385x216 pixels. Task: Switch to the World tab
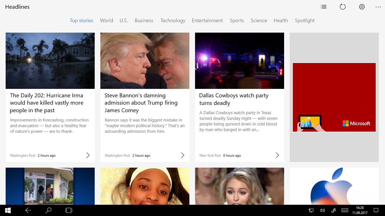click(107, 21)
